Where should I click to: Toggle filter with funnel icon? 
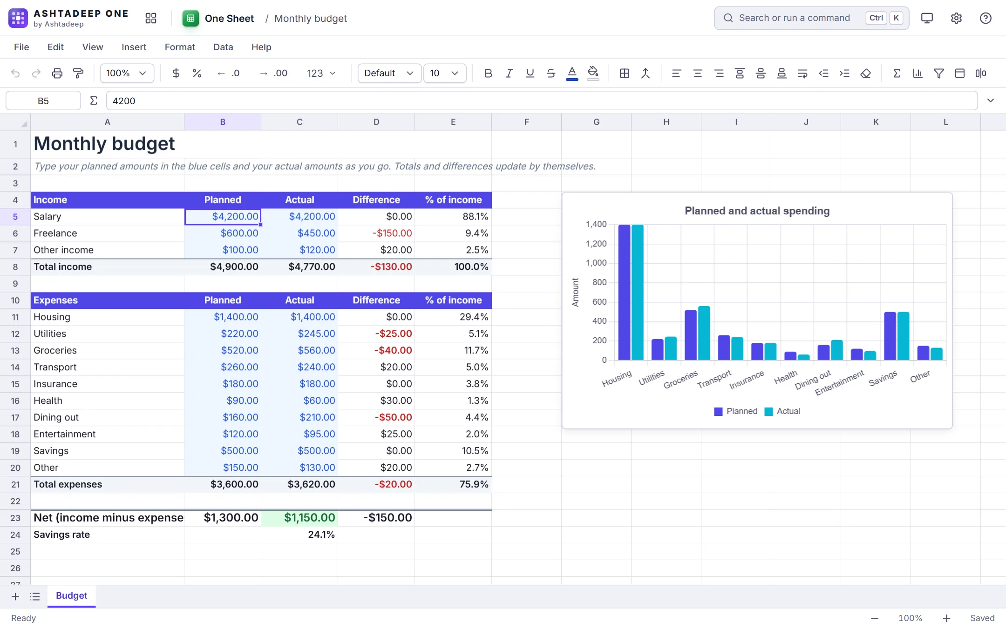point(939,73)
